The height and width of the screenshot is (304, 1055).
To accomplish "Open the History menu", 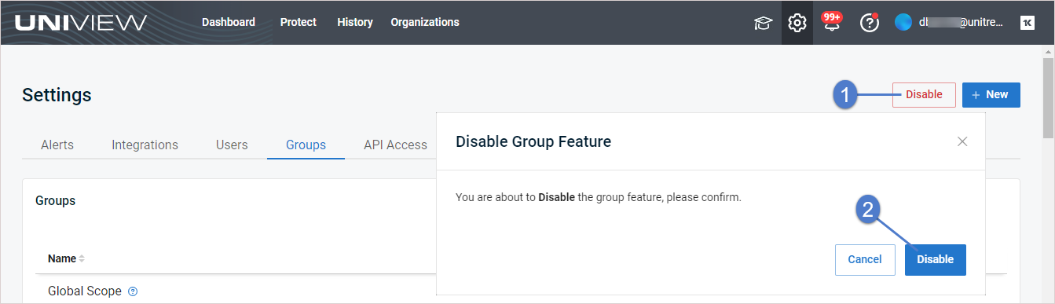I will (x=355, y=22).
